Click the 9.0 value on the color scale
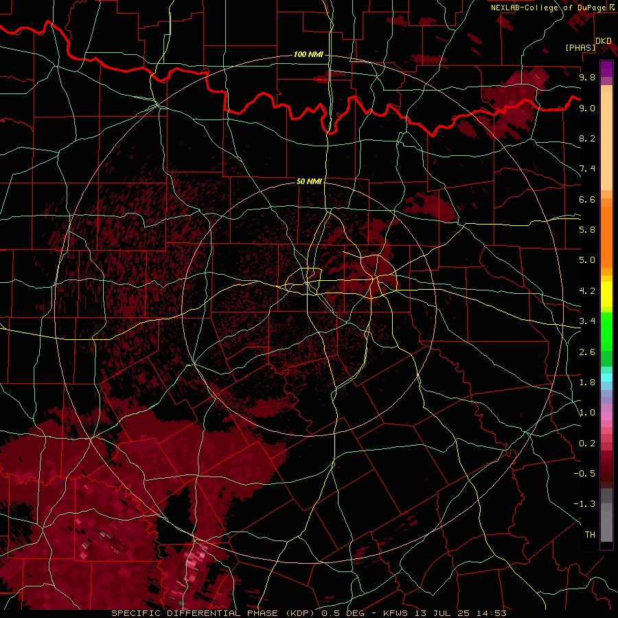 tap(587, 108)
